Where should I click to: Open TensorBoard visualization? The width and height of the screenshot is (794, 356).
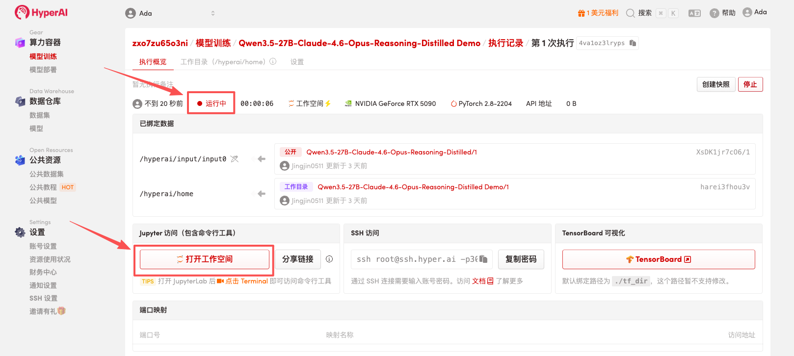(x=658, y=259)
